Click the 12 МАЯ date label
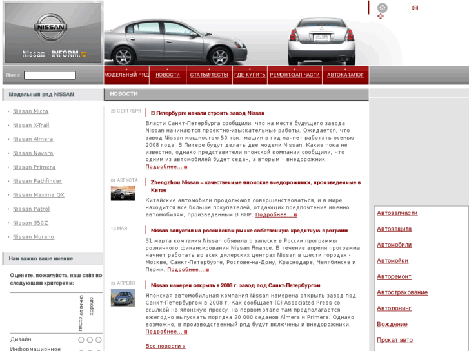469x351 pixels. [x=119, y=229]
